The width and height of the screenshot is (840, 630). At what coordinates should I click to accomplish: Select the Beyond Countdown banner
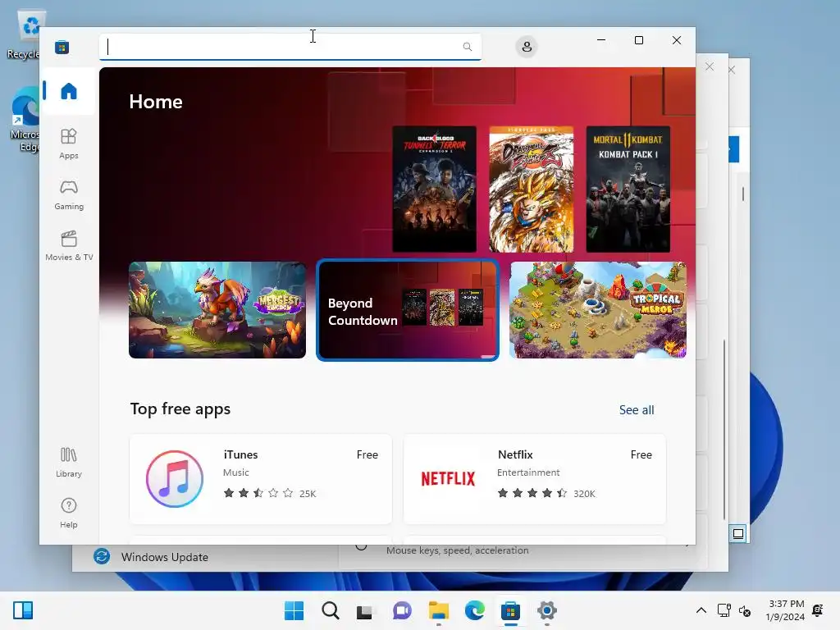(x=407, y=310)
